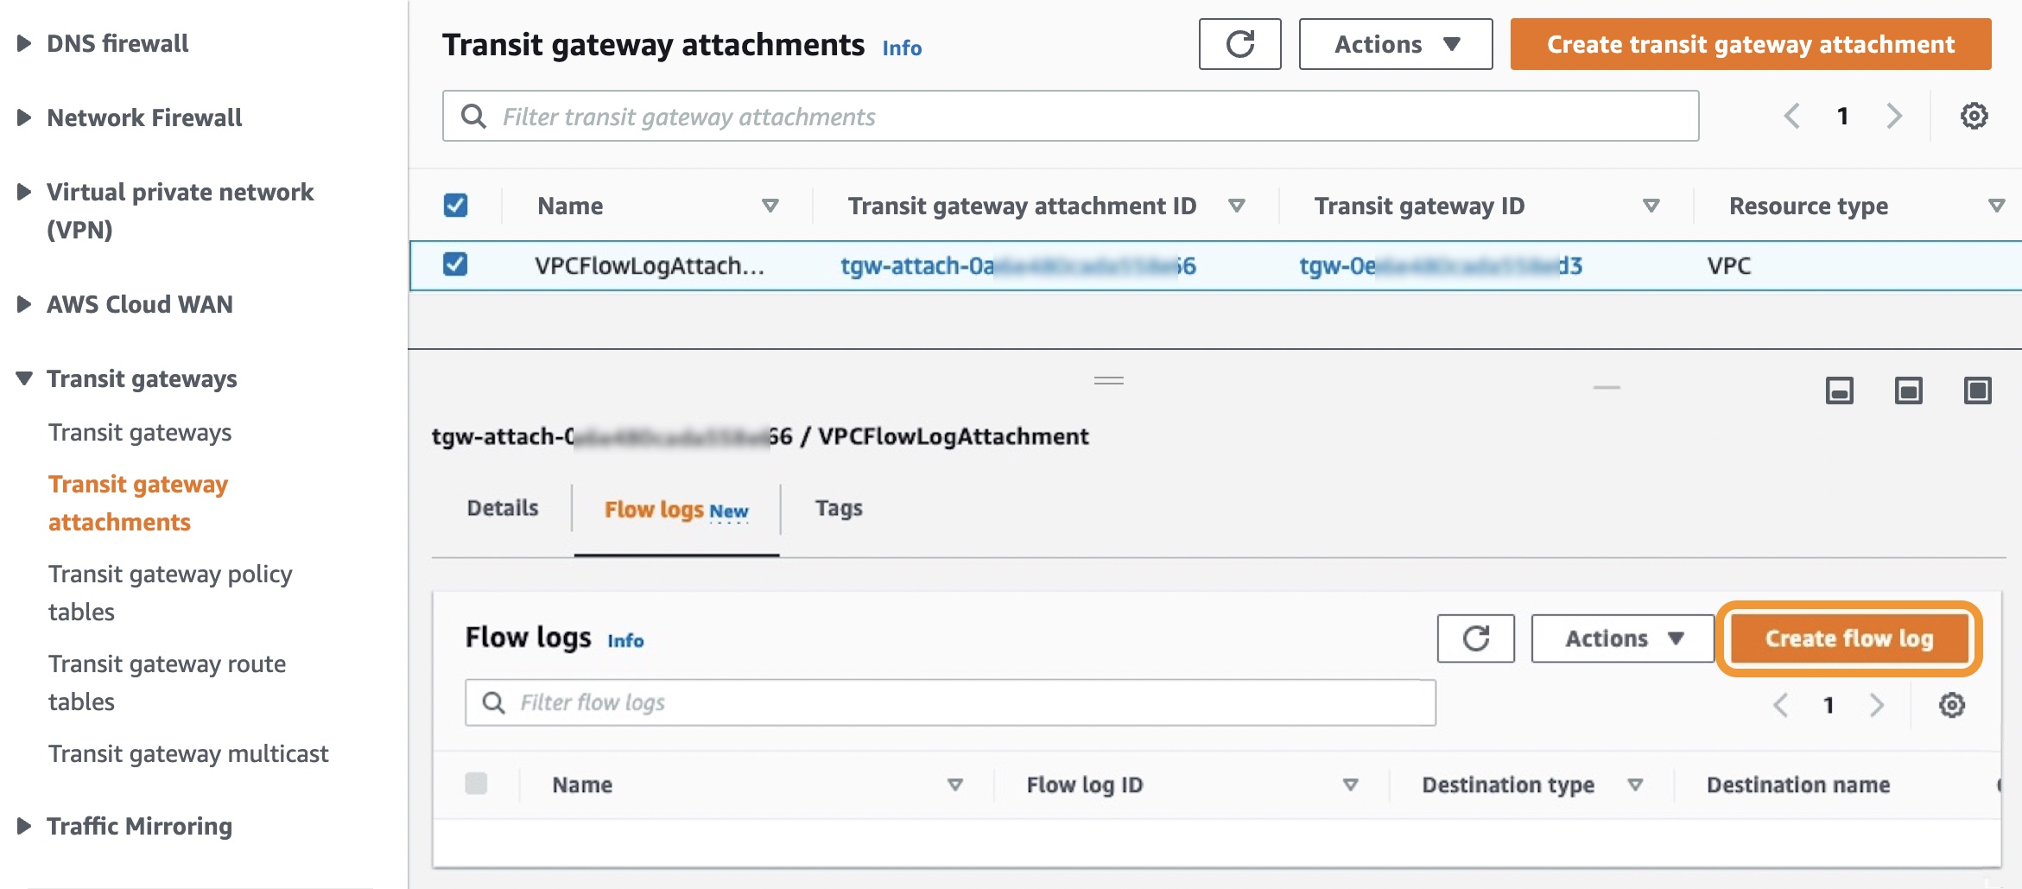Open the top Actions dropdown for attachments
This screenshot has width=2022, height=889.
pyautogui.click(x=1395, y=44)
